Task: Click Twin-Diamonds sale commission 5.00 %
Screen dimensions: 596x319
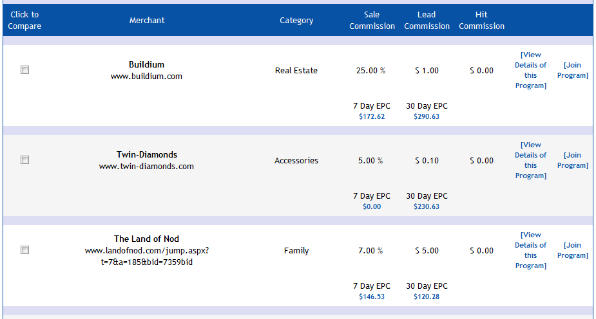Action: 370,160
